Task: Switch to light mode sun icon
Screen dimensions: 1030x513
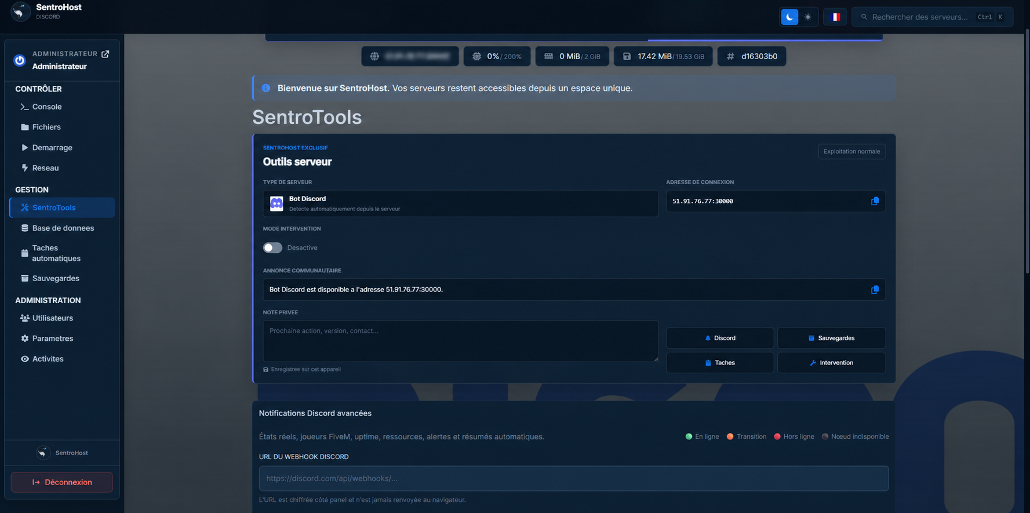Action: point(808,17)
